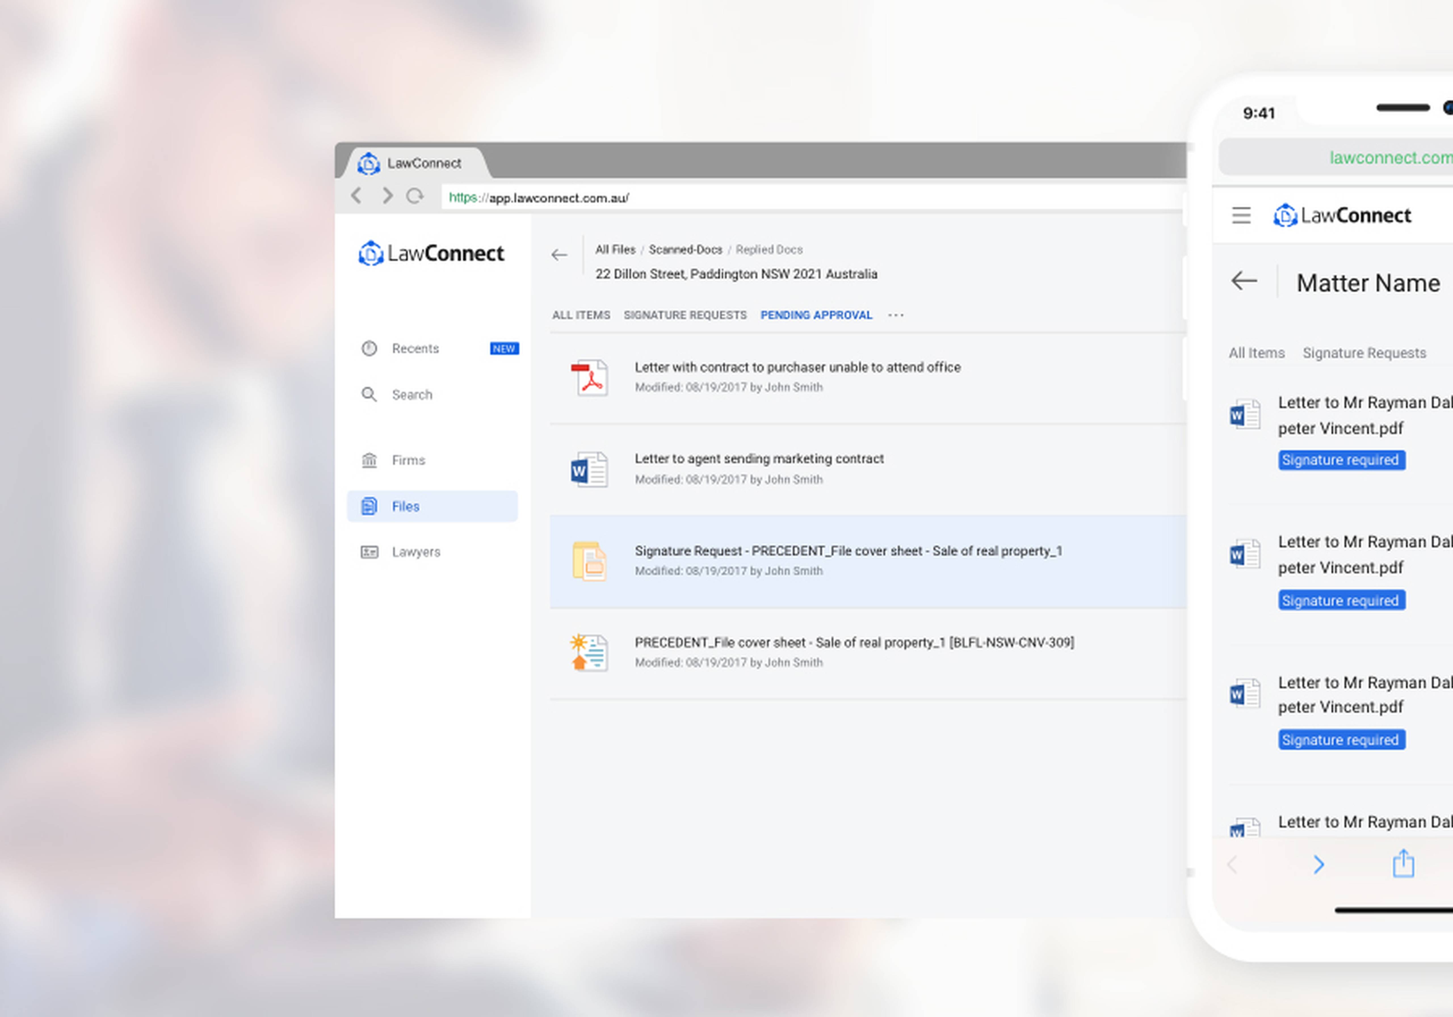Click the browser forward arrow
Viewport: 1453px width, 1017px height.
[x=387, y=196]
